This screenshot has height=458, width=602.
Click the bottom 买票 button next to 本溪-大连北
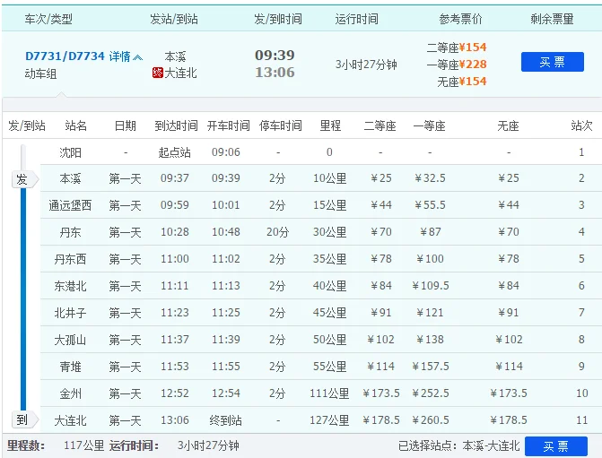pyautogui.click(x=555, y=446)
